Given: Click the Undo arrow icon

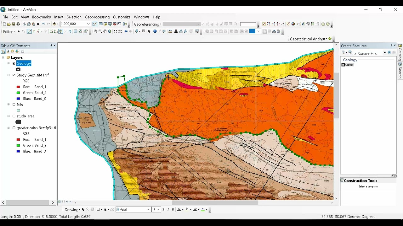Looking at the screenshot, I should (44, 24).
